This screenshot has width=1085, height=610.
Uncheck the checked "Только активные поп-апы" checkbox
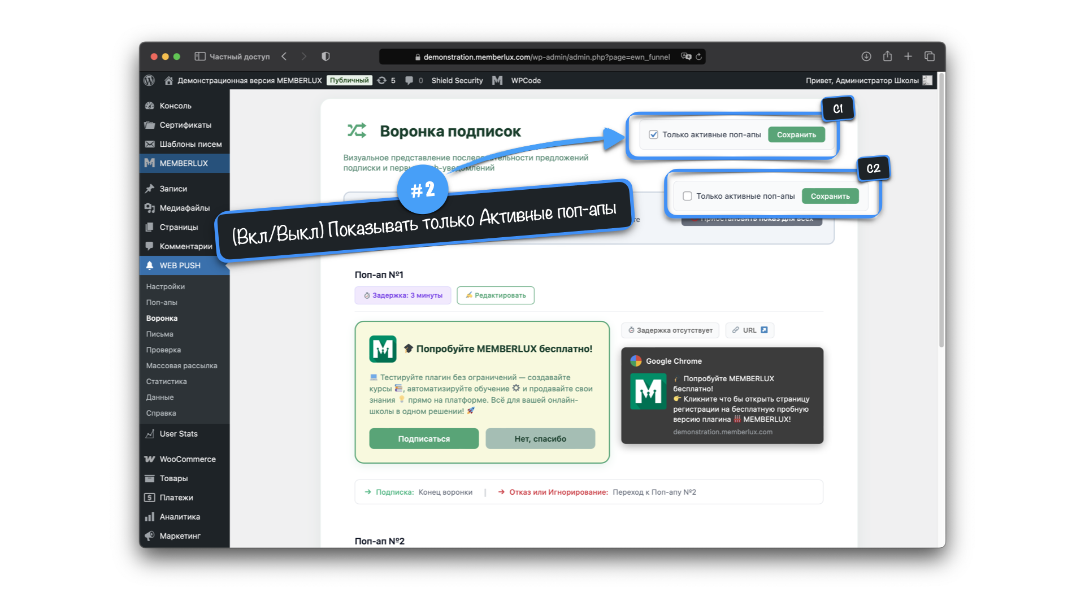click(653, 134)
